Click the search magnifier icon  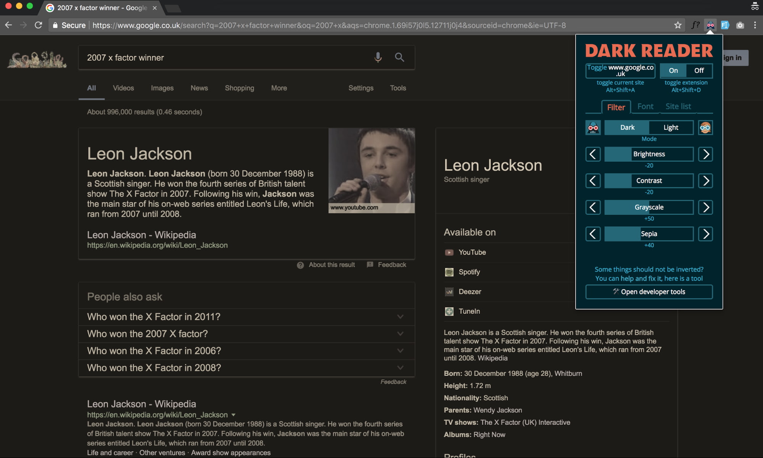399,57
